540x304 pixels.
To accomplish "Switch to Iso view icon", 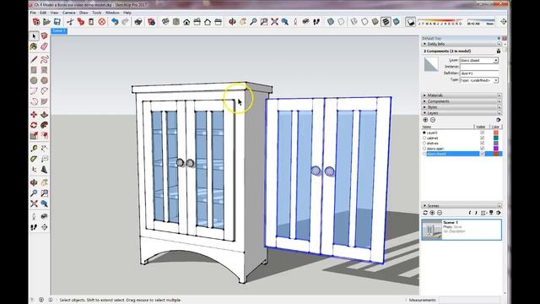I will [165, 22].
